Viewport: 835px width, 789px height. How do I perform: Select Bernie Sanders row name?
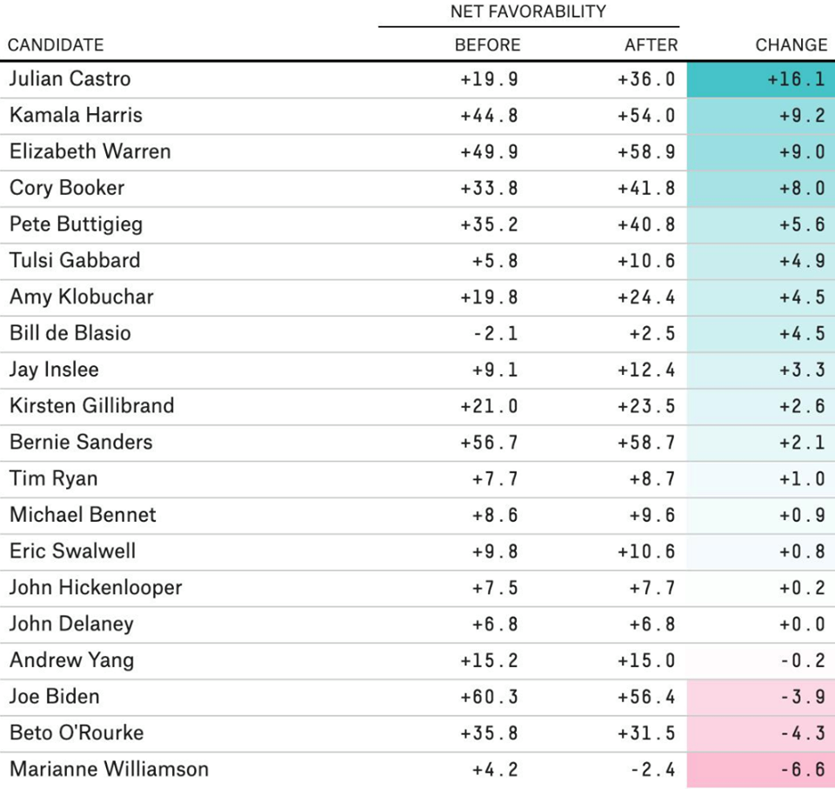pyautogui.click(x=81, y=442)
